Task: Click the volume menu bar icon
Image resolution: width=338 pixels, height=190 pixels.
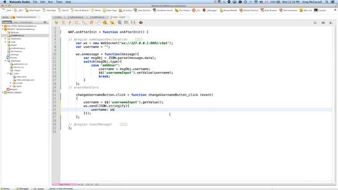Action: point(261,2)
